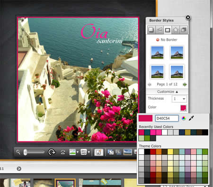This screenshot has height=187, width=213.
Task: Click the previous border page arrow
Action: point(150,84)
